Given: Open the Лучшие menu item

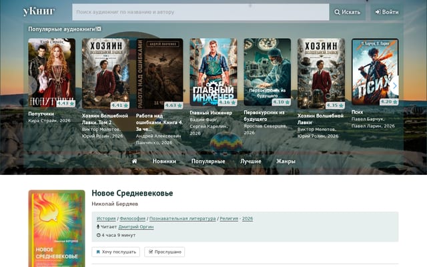Looking at the screenshot, I should (251, 162).
